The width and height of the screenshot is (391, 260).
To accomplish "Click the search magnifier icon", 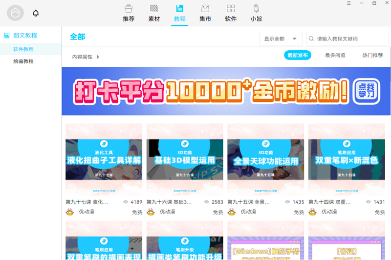I will pyautogui.click(x=311, y=39).
